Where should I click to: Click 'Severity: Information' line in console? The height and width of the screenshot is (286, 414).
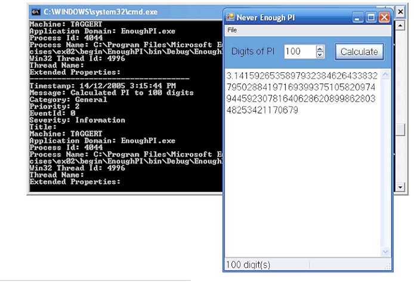point(77,120)
